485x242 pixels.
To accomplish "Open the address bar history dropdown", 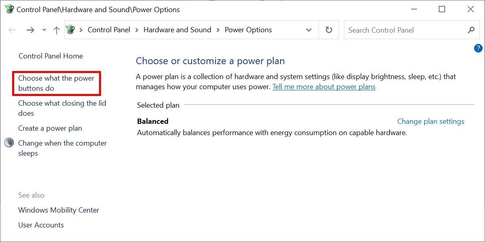I will click(x=309, y=30).
